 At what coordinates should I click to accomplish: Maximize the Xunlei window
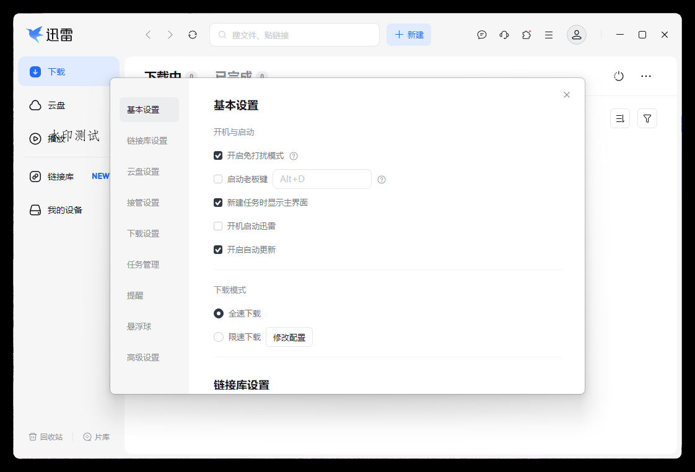click(642, 35)
